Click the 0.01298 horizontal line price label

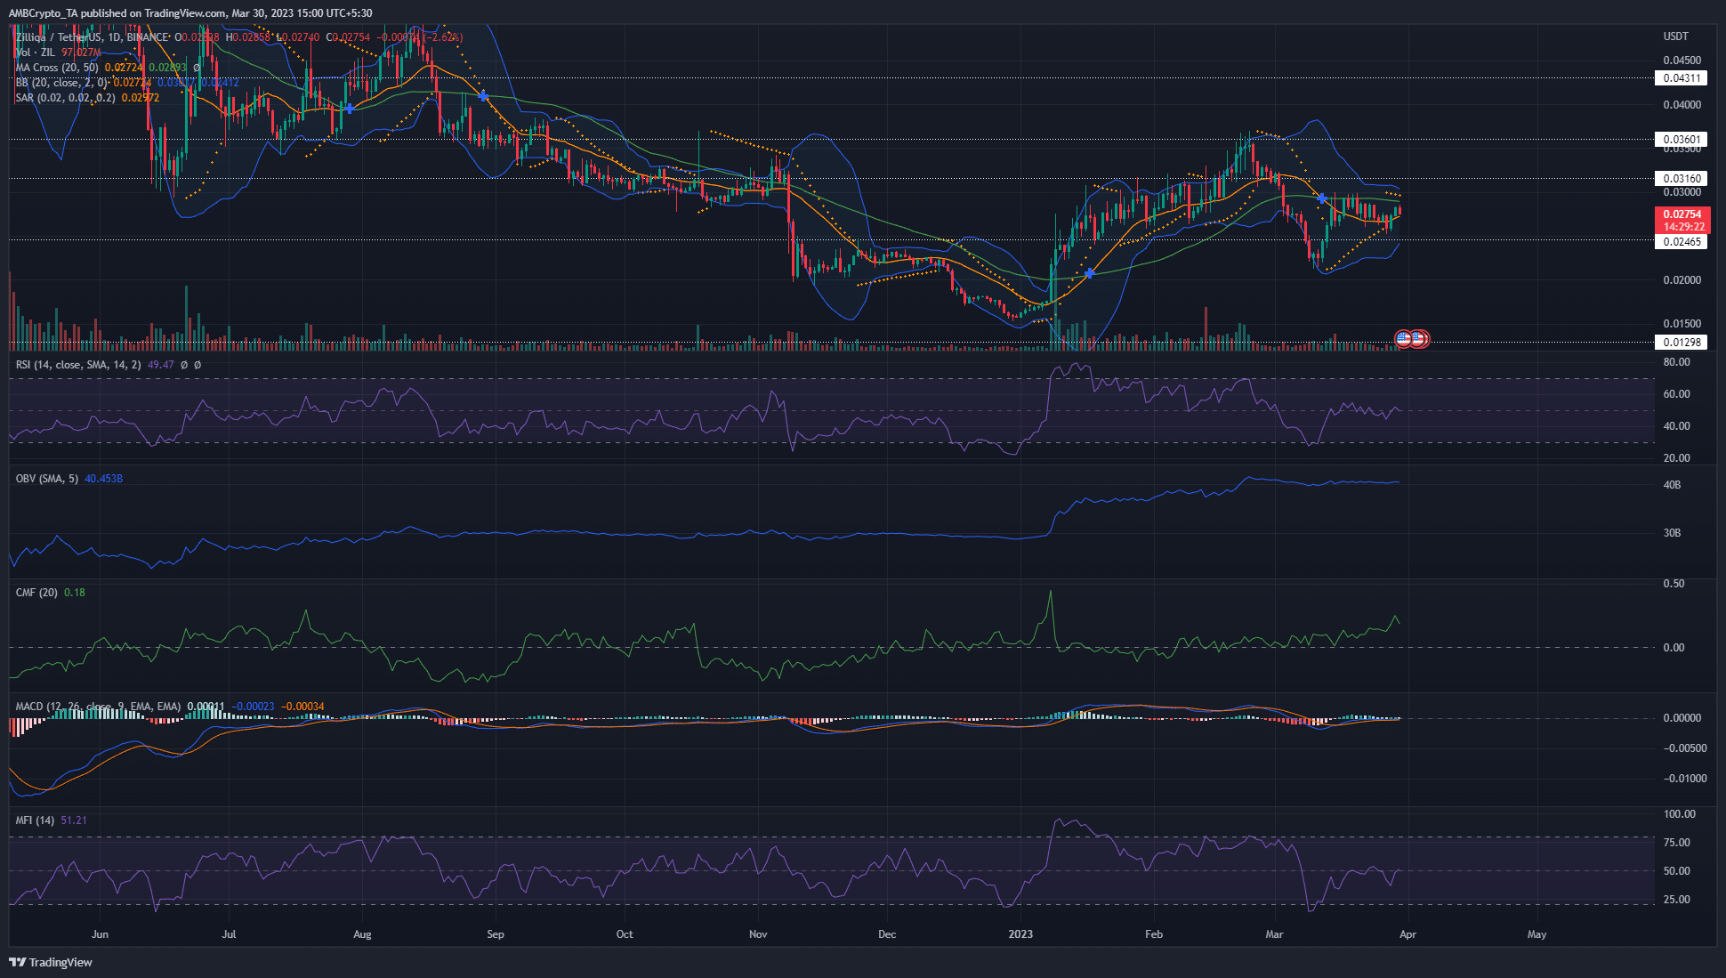1681,343
